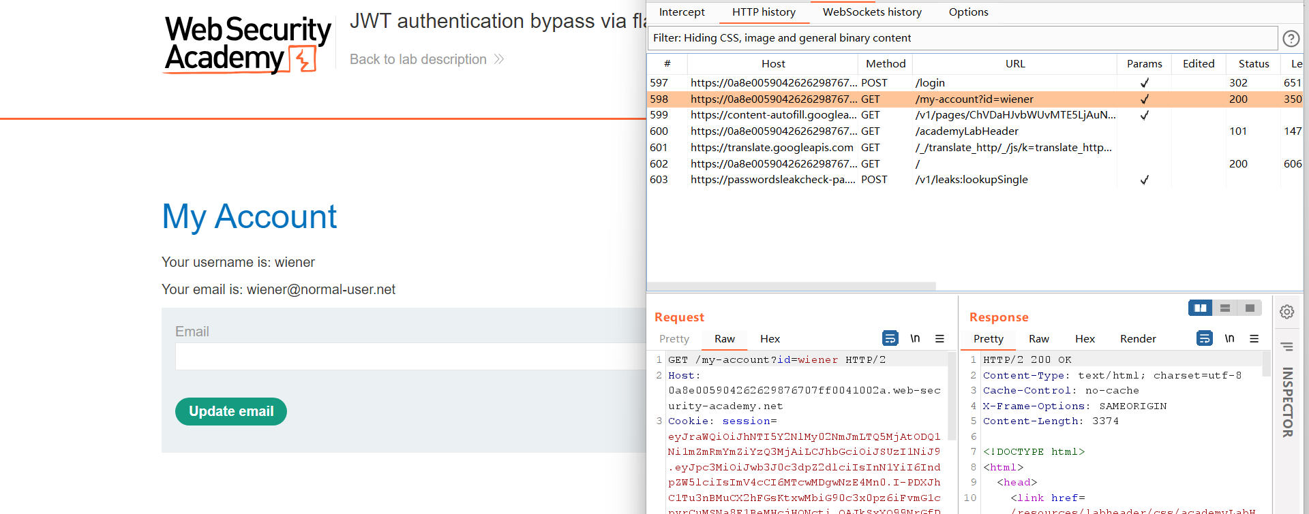Switch response view to Hex
Image resolution: width=1309 pixels, height=514 pixels.
click(x=1085, y=339)
